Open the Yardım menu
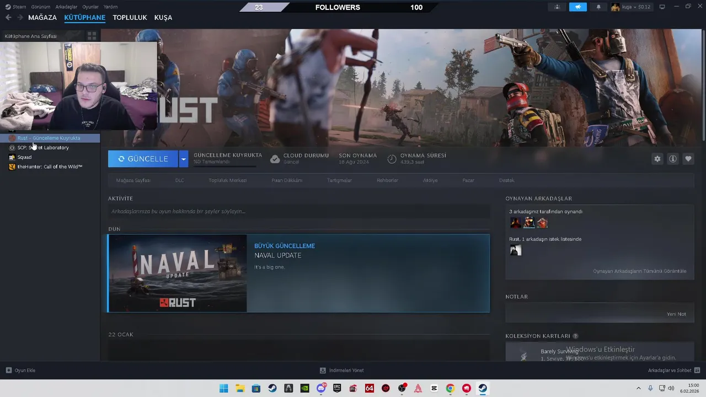This screenshot has width=706, height=397. (110, 7)
